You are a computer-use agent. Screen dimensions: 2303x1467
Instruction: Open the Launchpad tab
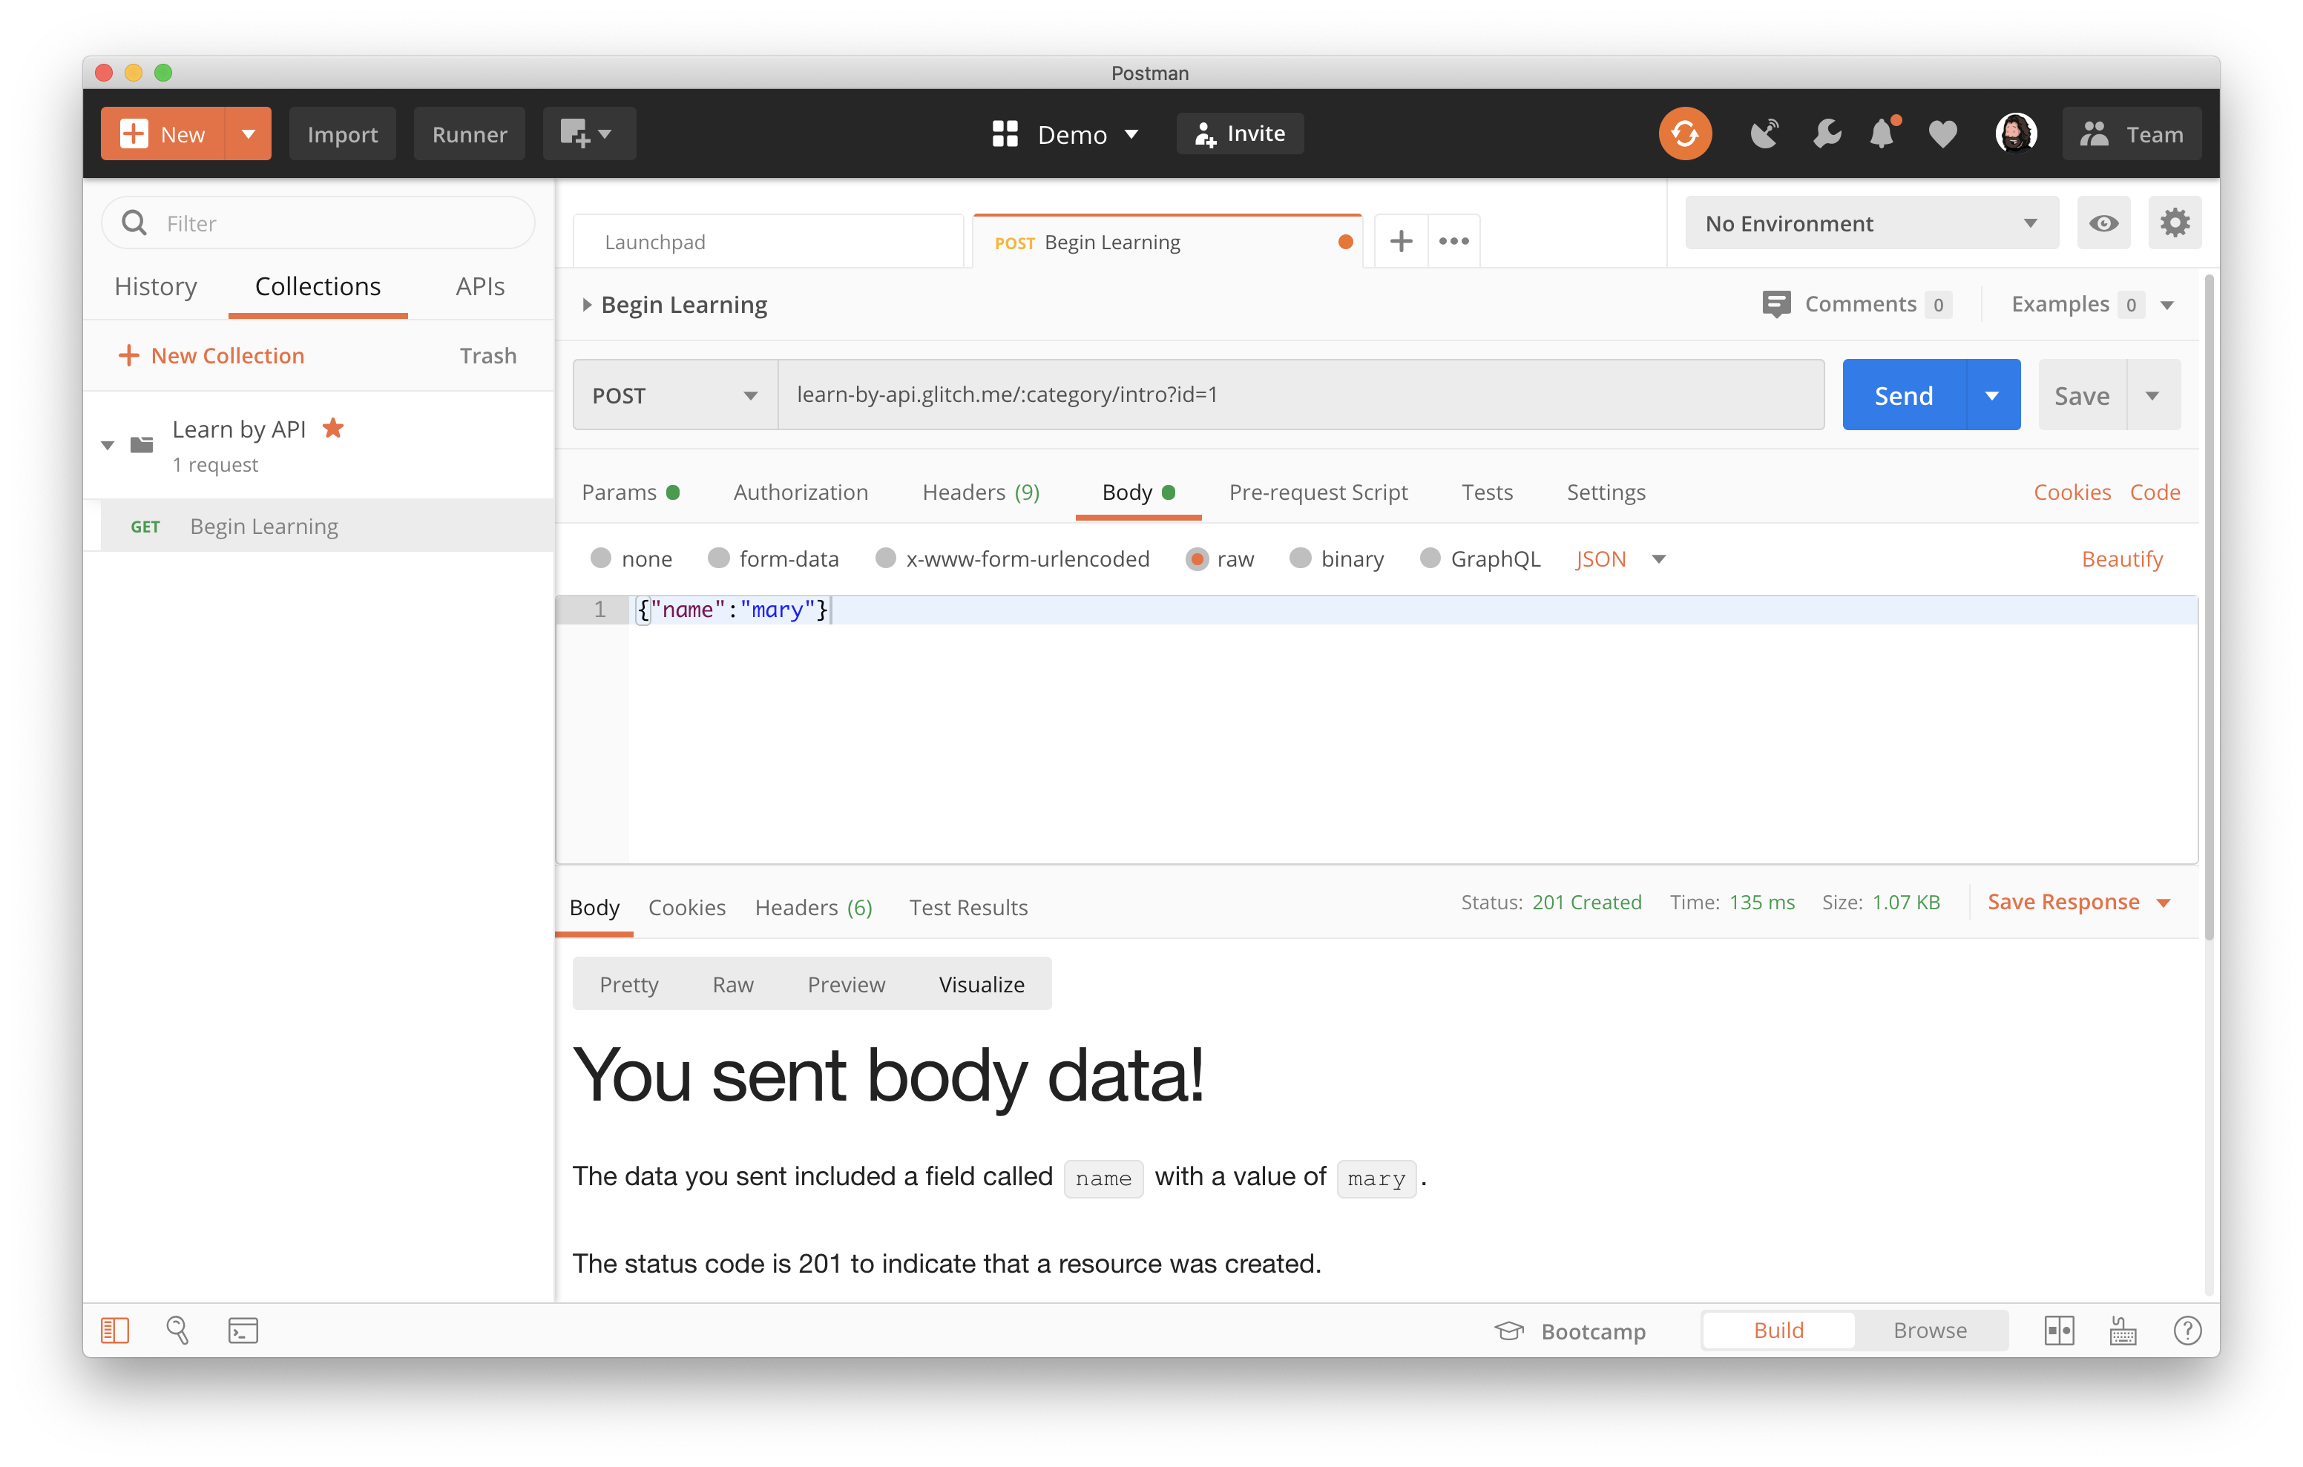tap(768, 242)
